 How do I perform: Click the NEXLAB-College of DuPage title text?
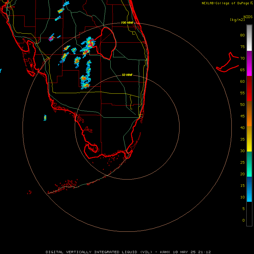(x=226, y=3)
